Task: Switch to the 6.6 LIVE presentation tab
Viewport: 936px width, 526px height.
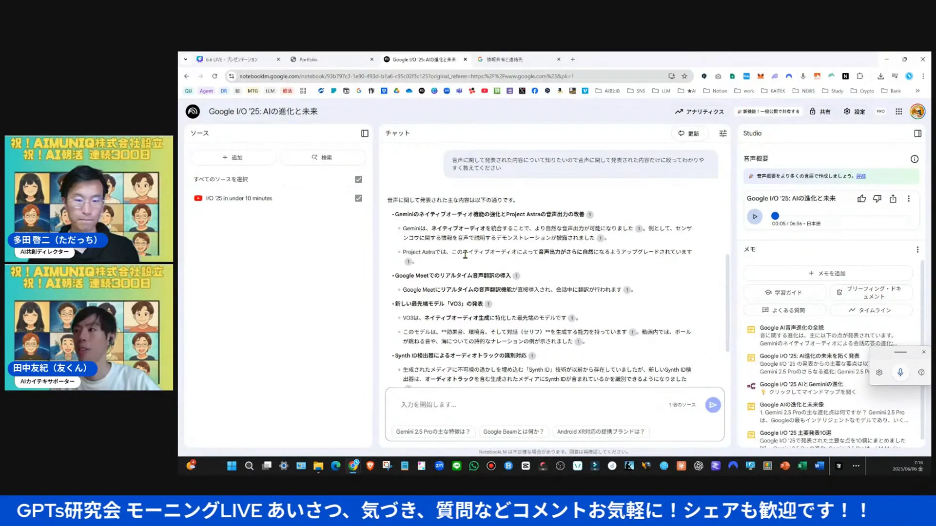Action: click(236, 59)
